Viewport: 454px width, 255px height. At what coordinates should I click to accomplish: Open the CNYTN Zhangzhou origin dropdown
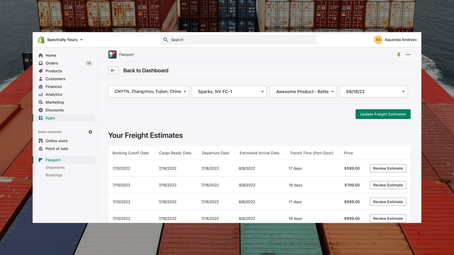tap(149, 91)
